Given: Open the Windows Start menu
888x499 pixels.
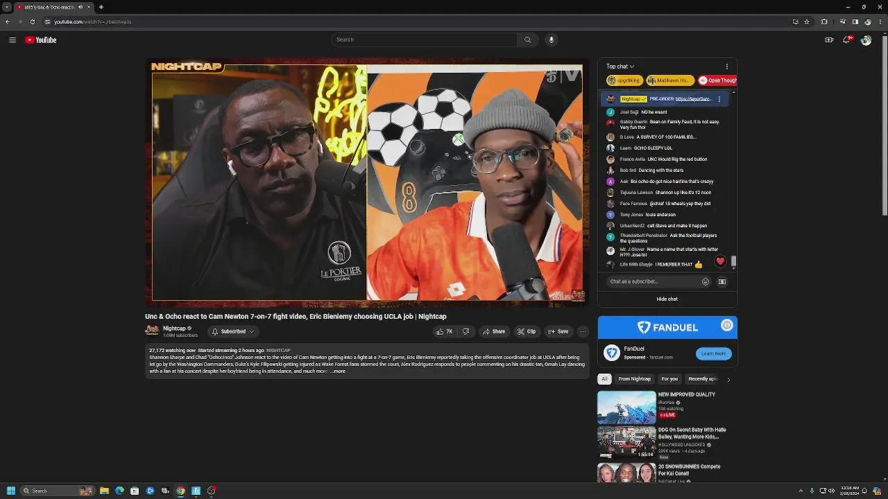Looking at the screenshot, I should (10, 491).
